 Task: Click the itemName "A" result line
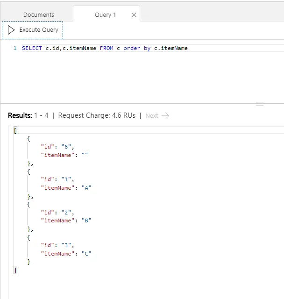(x=66, y=188)
